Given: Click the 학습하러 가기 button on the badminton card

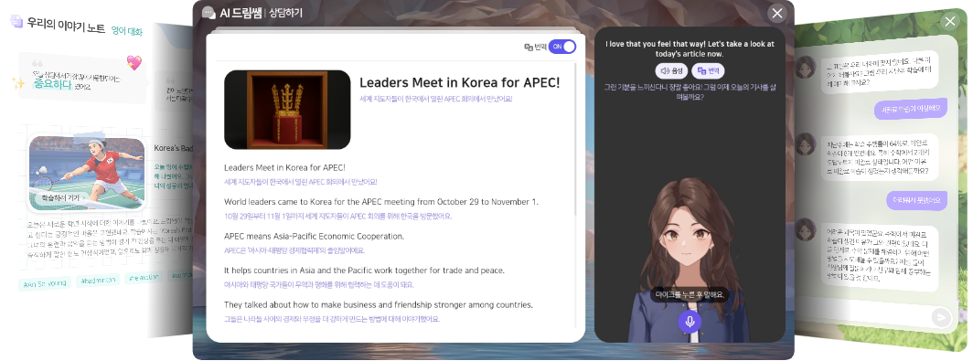Looking at the screenshot, I should pos(60,197).
